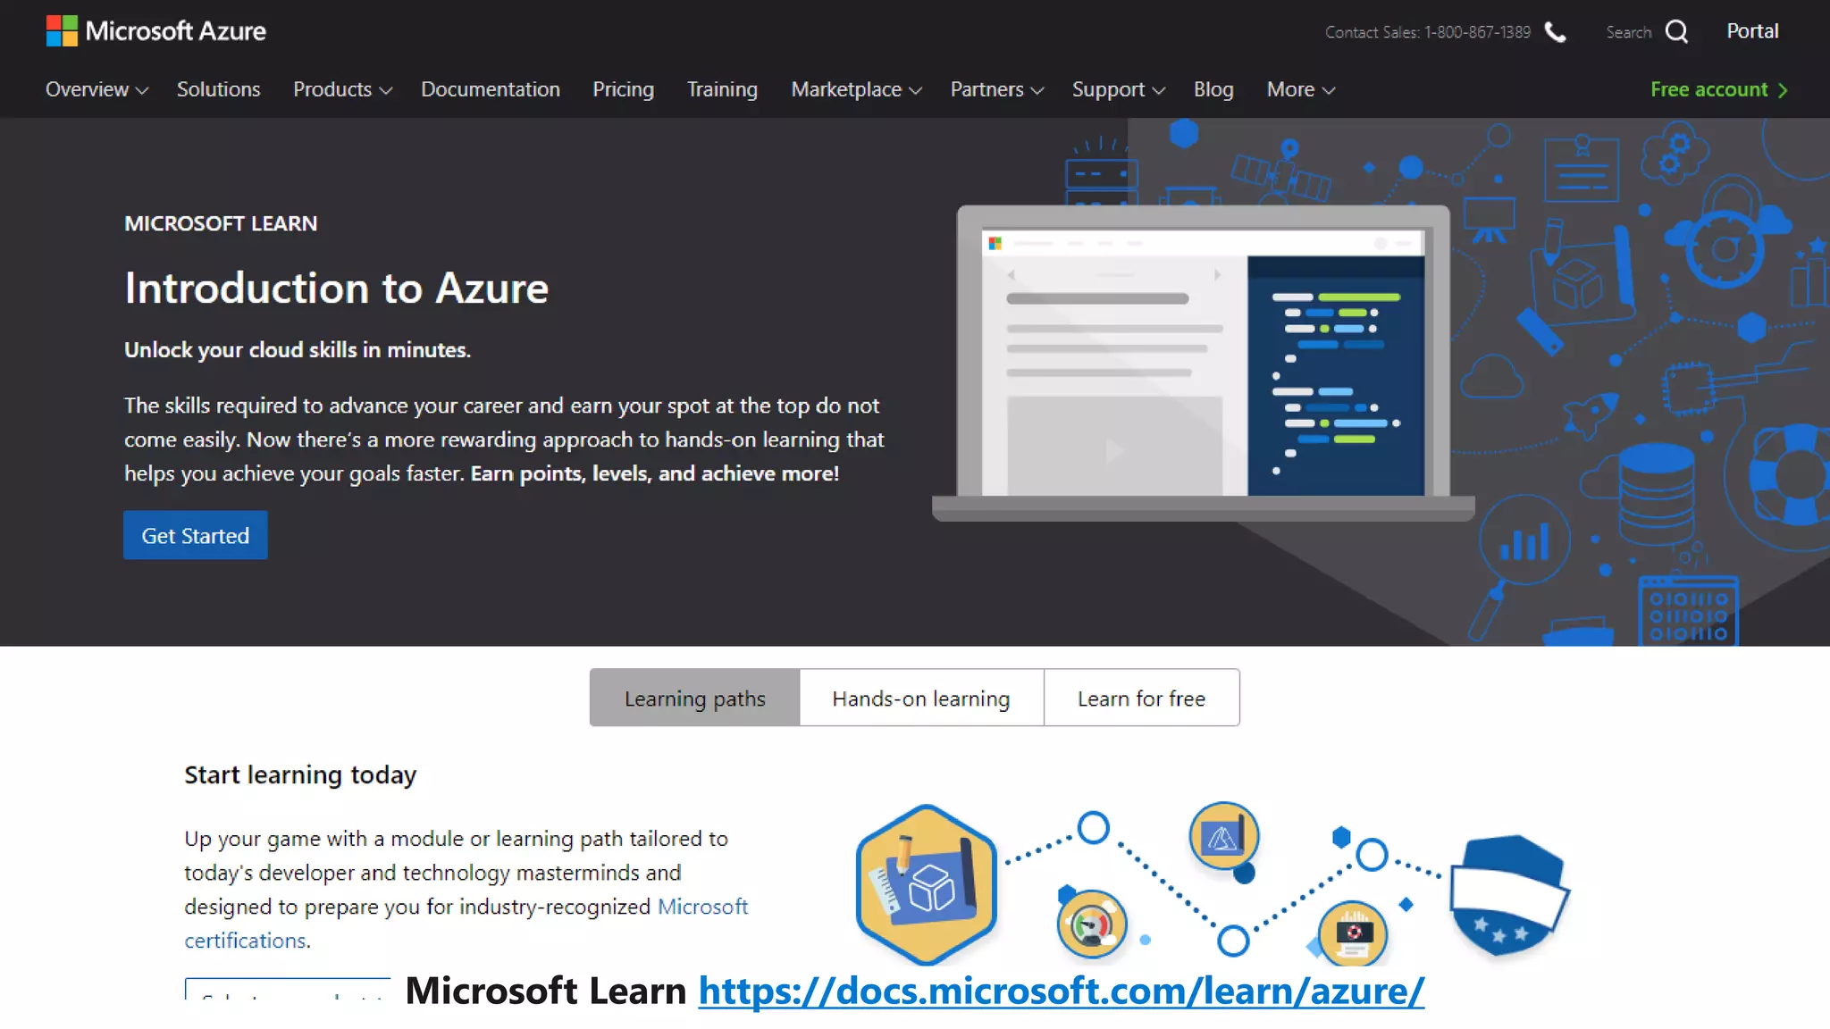Expand the More dropdown menu
Image resolution: width=1830 pixels, height=1029 pixels.
1301,89
